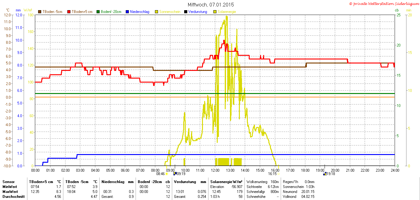Image resolution: width=420 pixels, height=200 pixels.
Task: Click the private Wetterstation Süderlügum copyright text
Action: [x=384, y=4]
